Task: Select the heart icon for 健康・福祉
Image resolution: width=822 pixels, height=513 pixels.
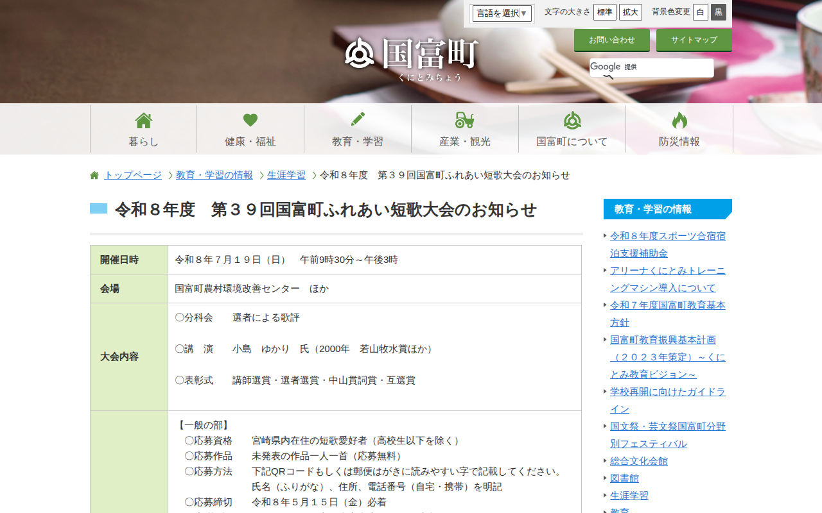Action: [250, 119]
